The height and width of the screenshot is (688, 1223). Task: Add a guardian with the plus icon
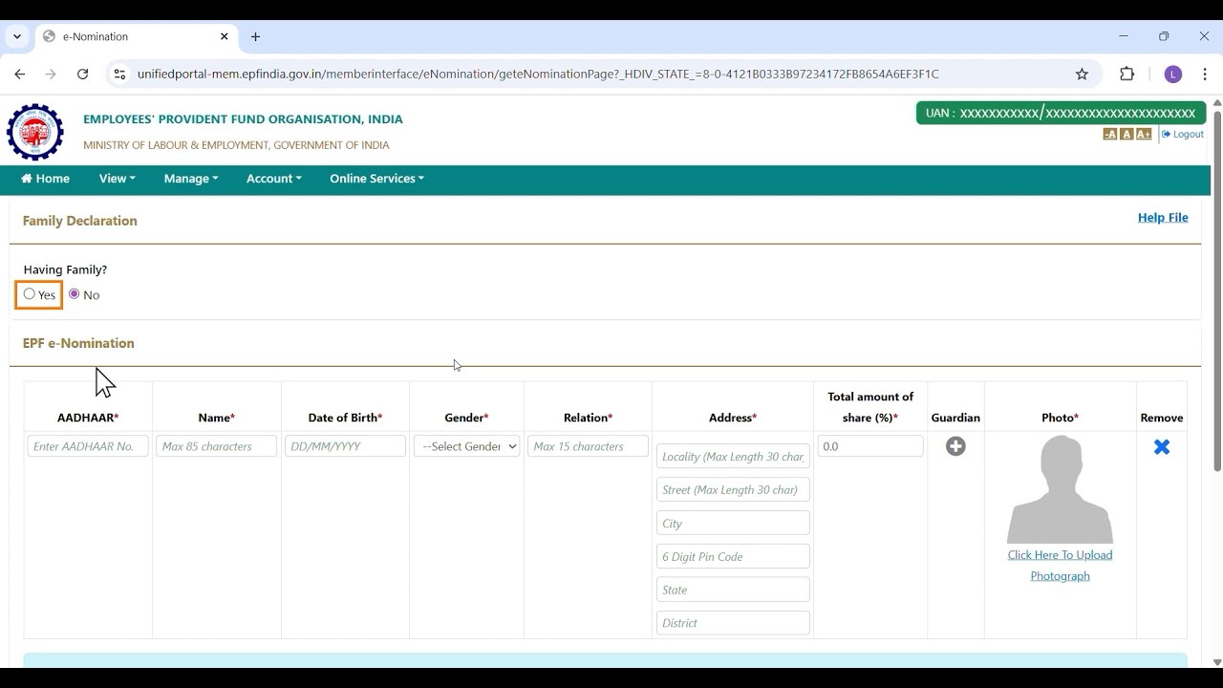pos(955,446)
